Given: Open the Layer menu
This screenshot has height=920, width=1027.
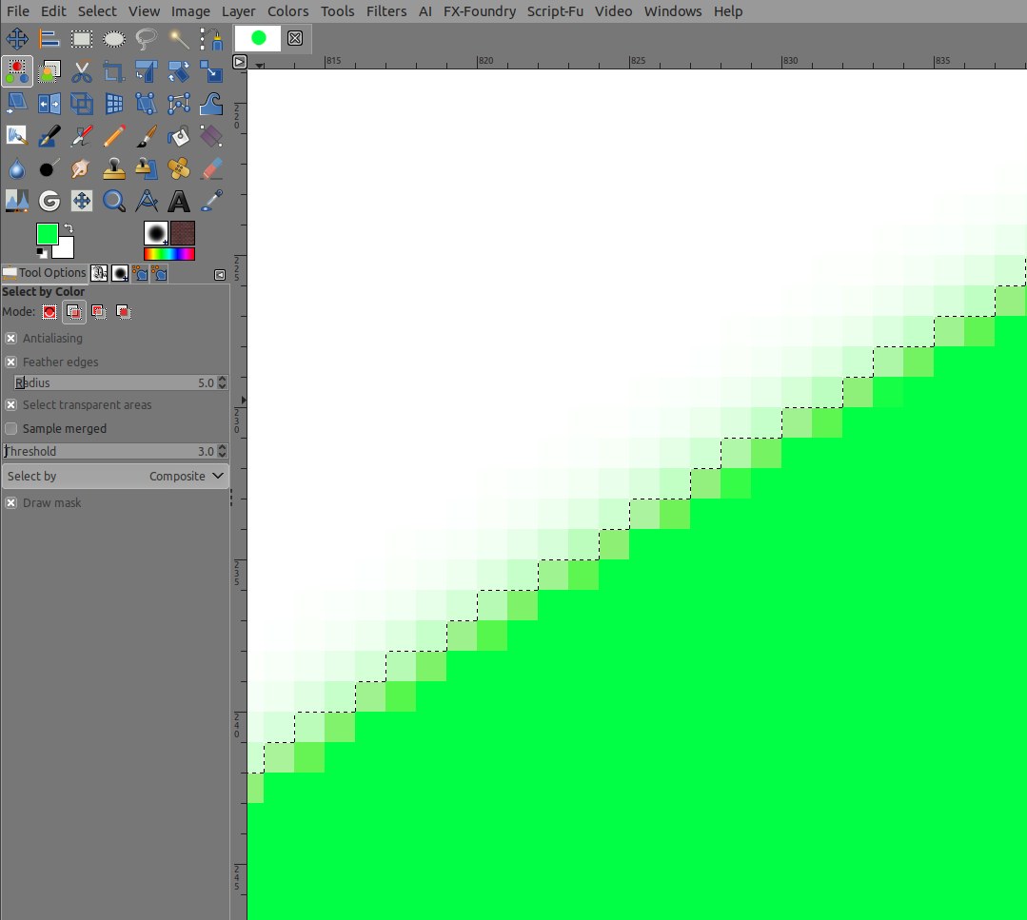Looking at the screenshot, I should [238, 11].
